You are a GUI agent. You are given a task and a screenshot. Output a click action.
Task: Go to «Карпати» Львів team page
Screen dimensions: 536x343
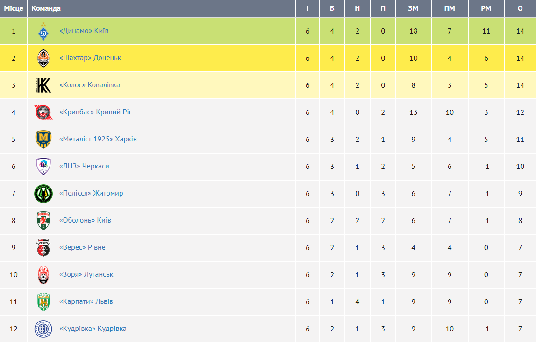click(86, 301)
